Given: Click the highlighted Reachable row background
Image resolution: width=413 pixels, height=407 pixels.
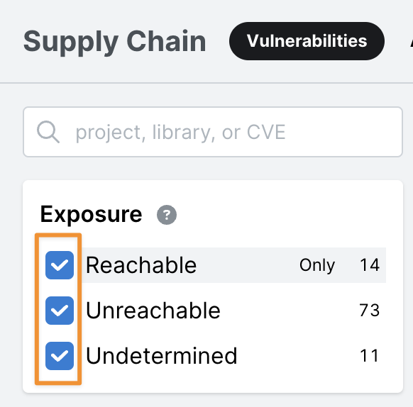Looking at the screenshot, I should click(x=234, y=265).
